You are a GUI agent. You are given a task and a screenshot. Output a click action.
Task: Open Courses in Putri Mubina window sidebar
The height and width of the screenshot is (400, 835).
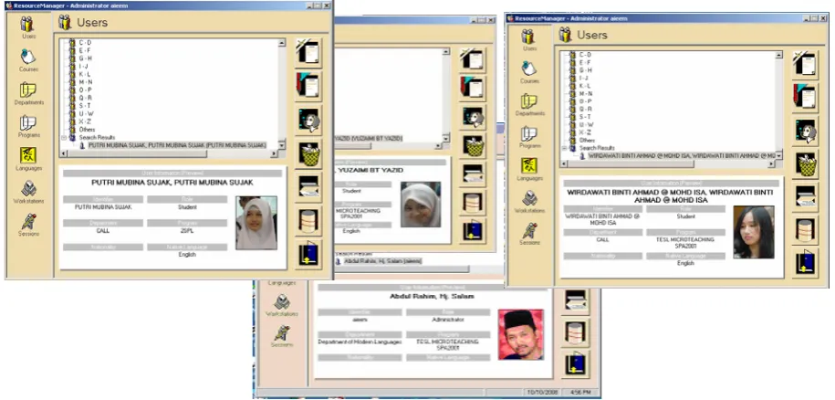28,59
